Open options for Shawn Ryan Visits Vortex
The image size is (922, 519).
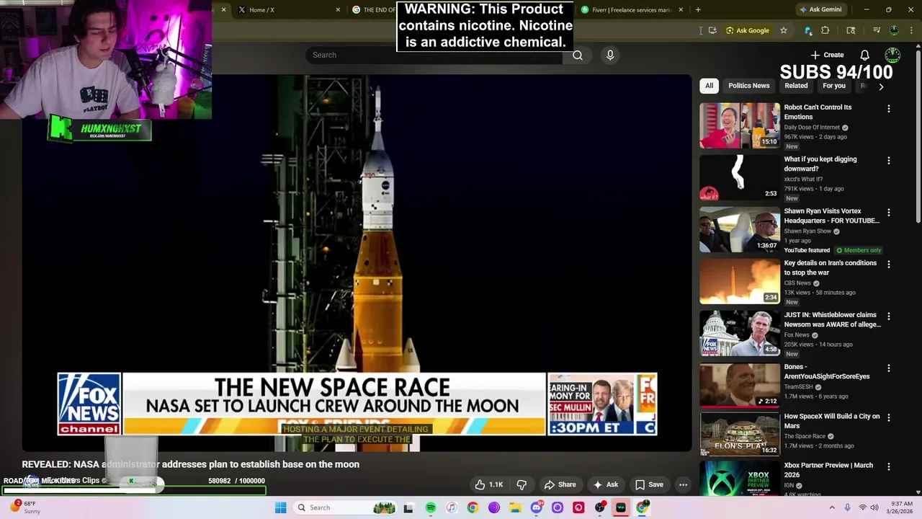click(889, 213)
